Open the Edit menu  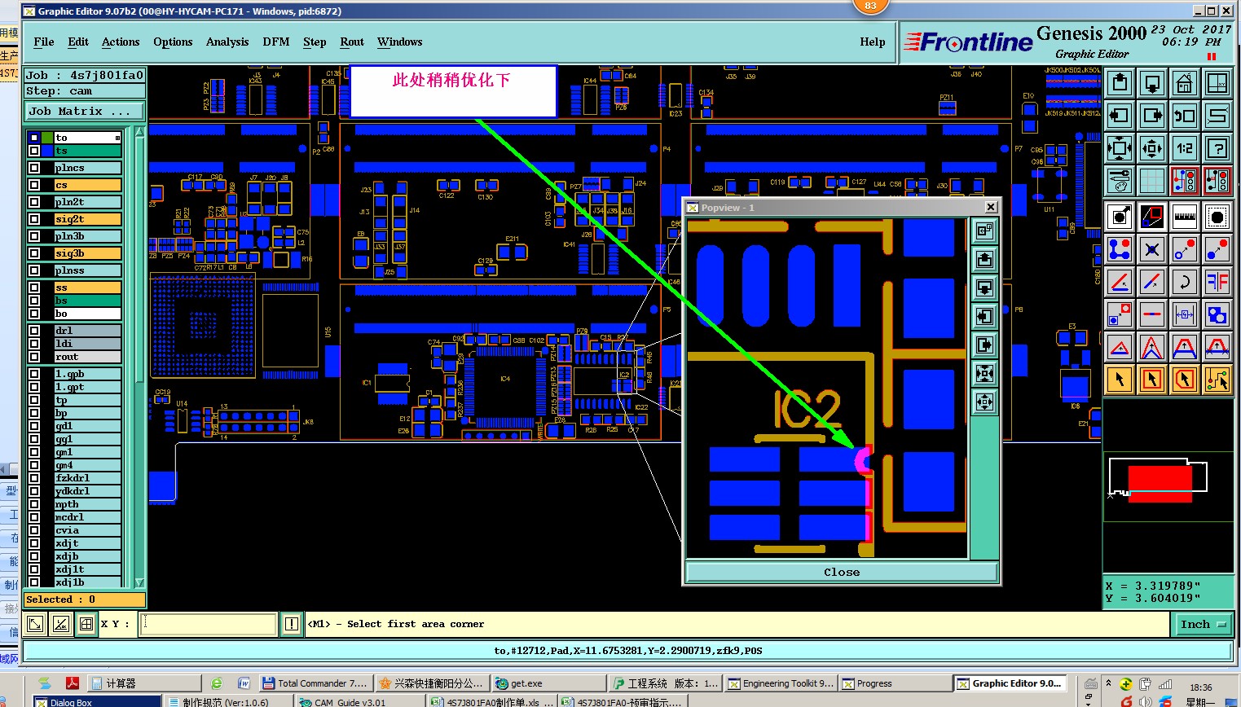[x=78, y=42]
